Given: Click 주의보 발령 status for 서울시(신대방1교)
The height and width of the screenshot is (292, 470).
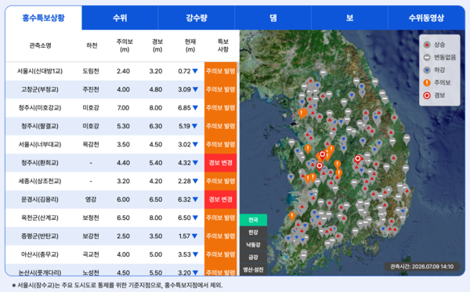Looking at the screenshot, I should click(221, 71).
